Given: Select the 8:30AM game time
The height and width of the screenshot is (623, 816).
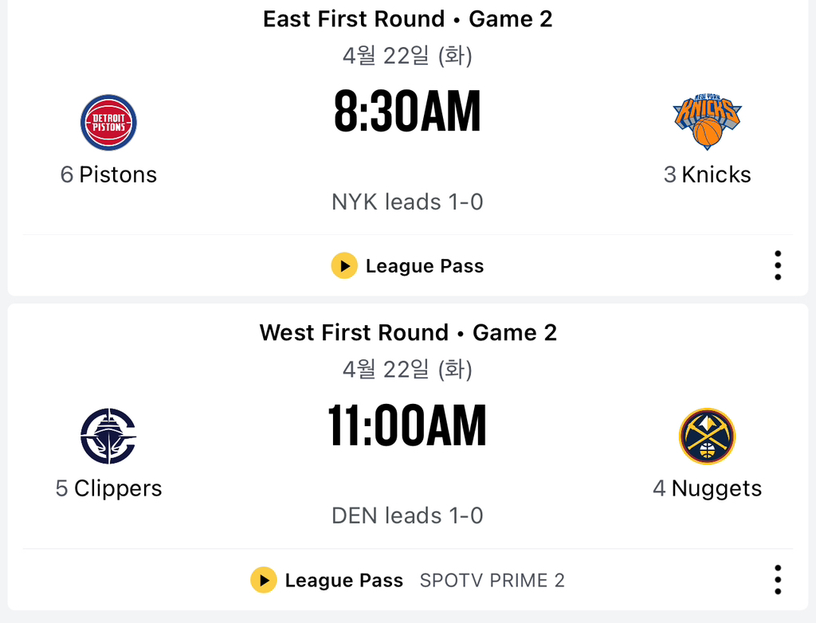Looking at the screenshot, I should click(x=407, y=112).
